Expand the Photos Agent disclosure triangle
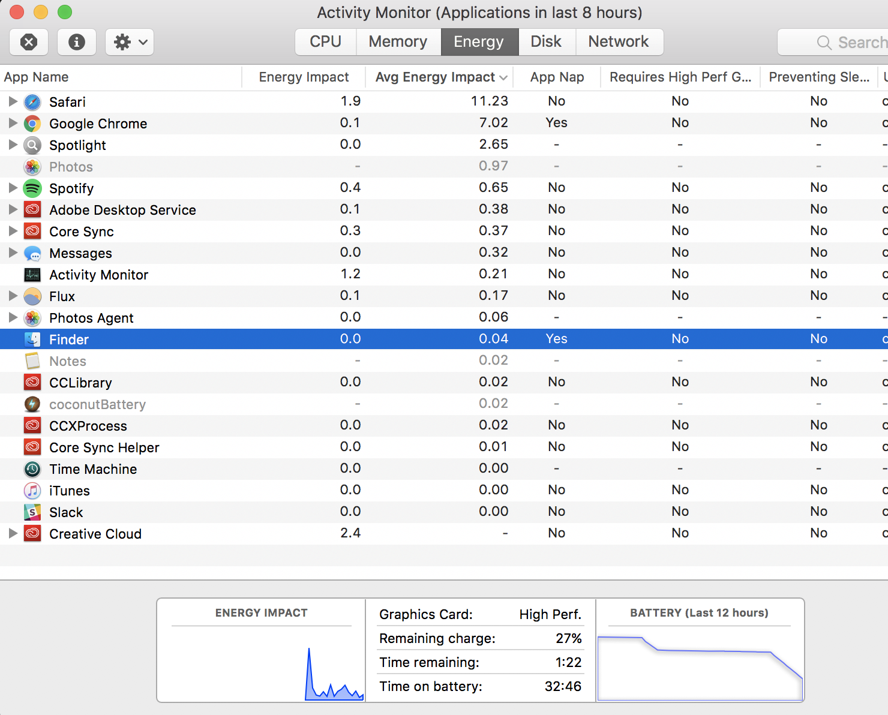The height and width of the screenshot is (715, 888). pos(13,317)
